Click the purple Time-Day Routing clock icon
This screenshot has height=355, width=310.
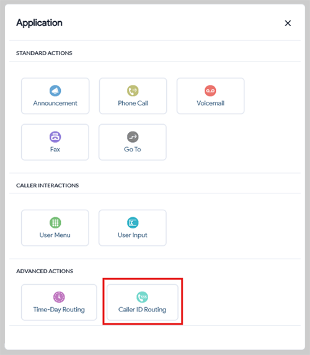tap(59, 297)
